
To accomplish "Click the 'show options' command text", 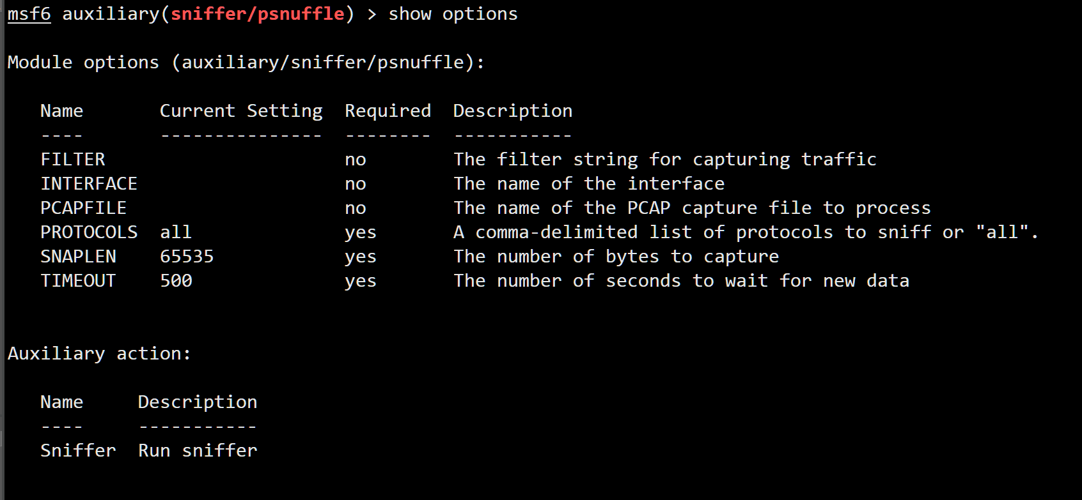I will click(453, 14).
